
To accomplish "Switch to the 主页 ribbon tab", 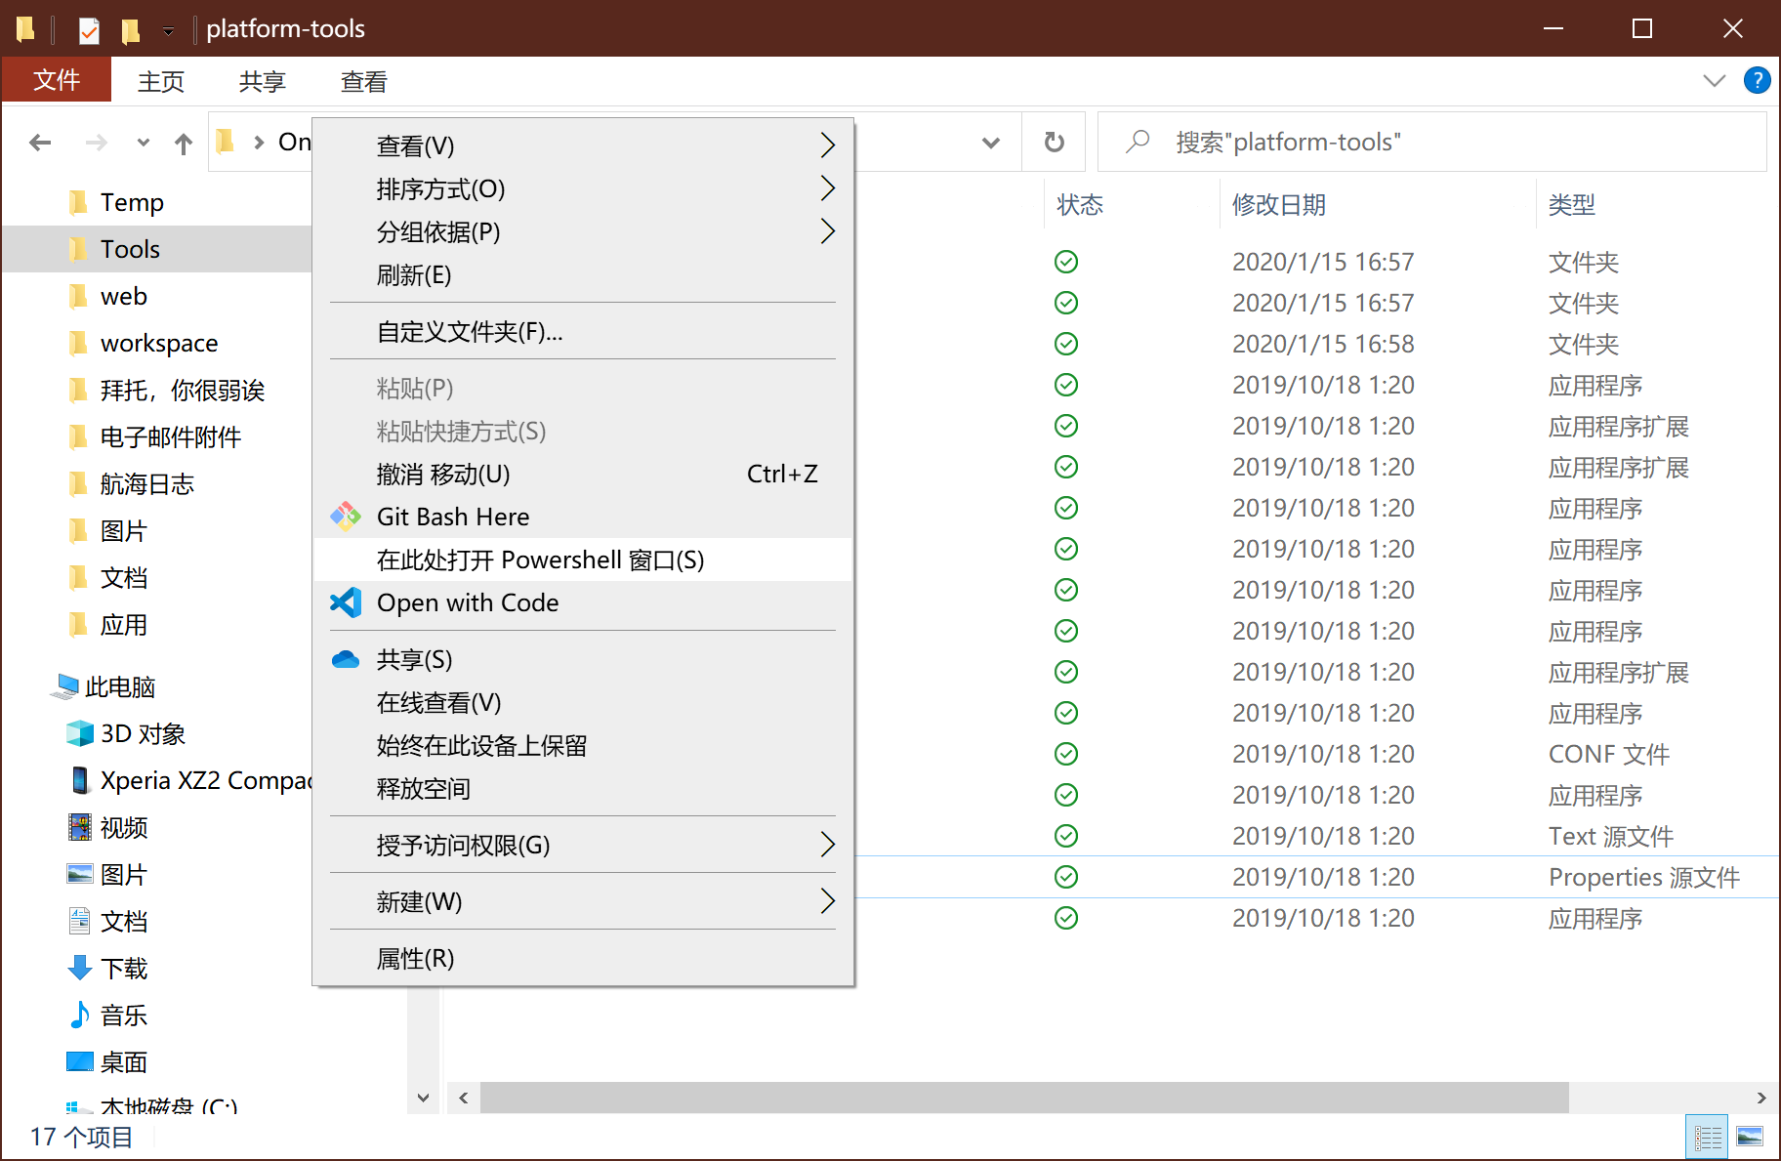I will pos(161,81).
